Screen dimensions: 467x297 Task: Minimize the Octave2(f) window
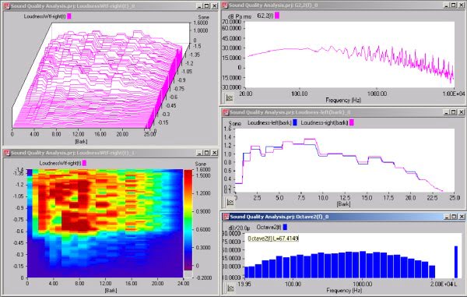(447, 217)
